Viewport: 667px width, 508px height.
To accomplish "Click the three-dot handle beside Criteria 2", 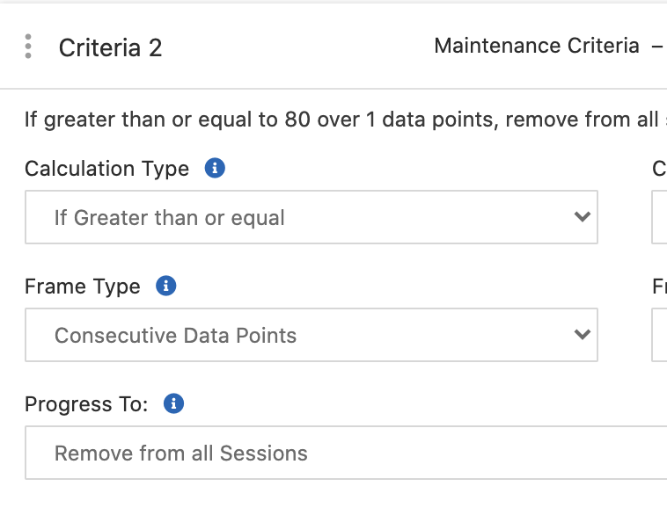I will [29, 47].
